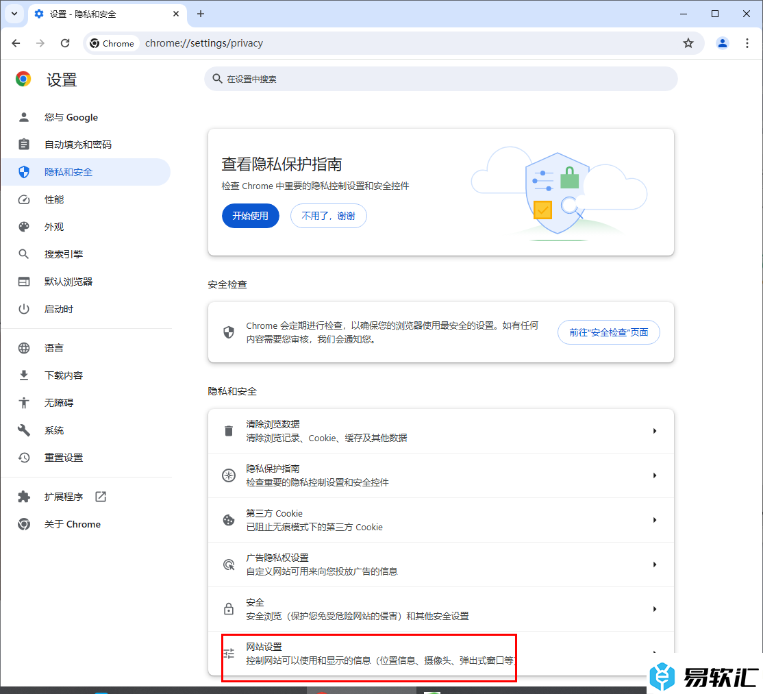
Task: Click the forward navigation arrow
Action: point(40,43)
